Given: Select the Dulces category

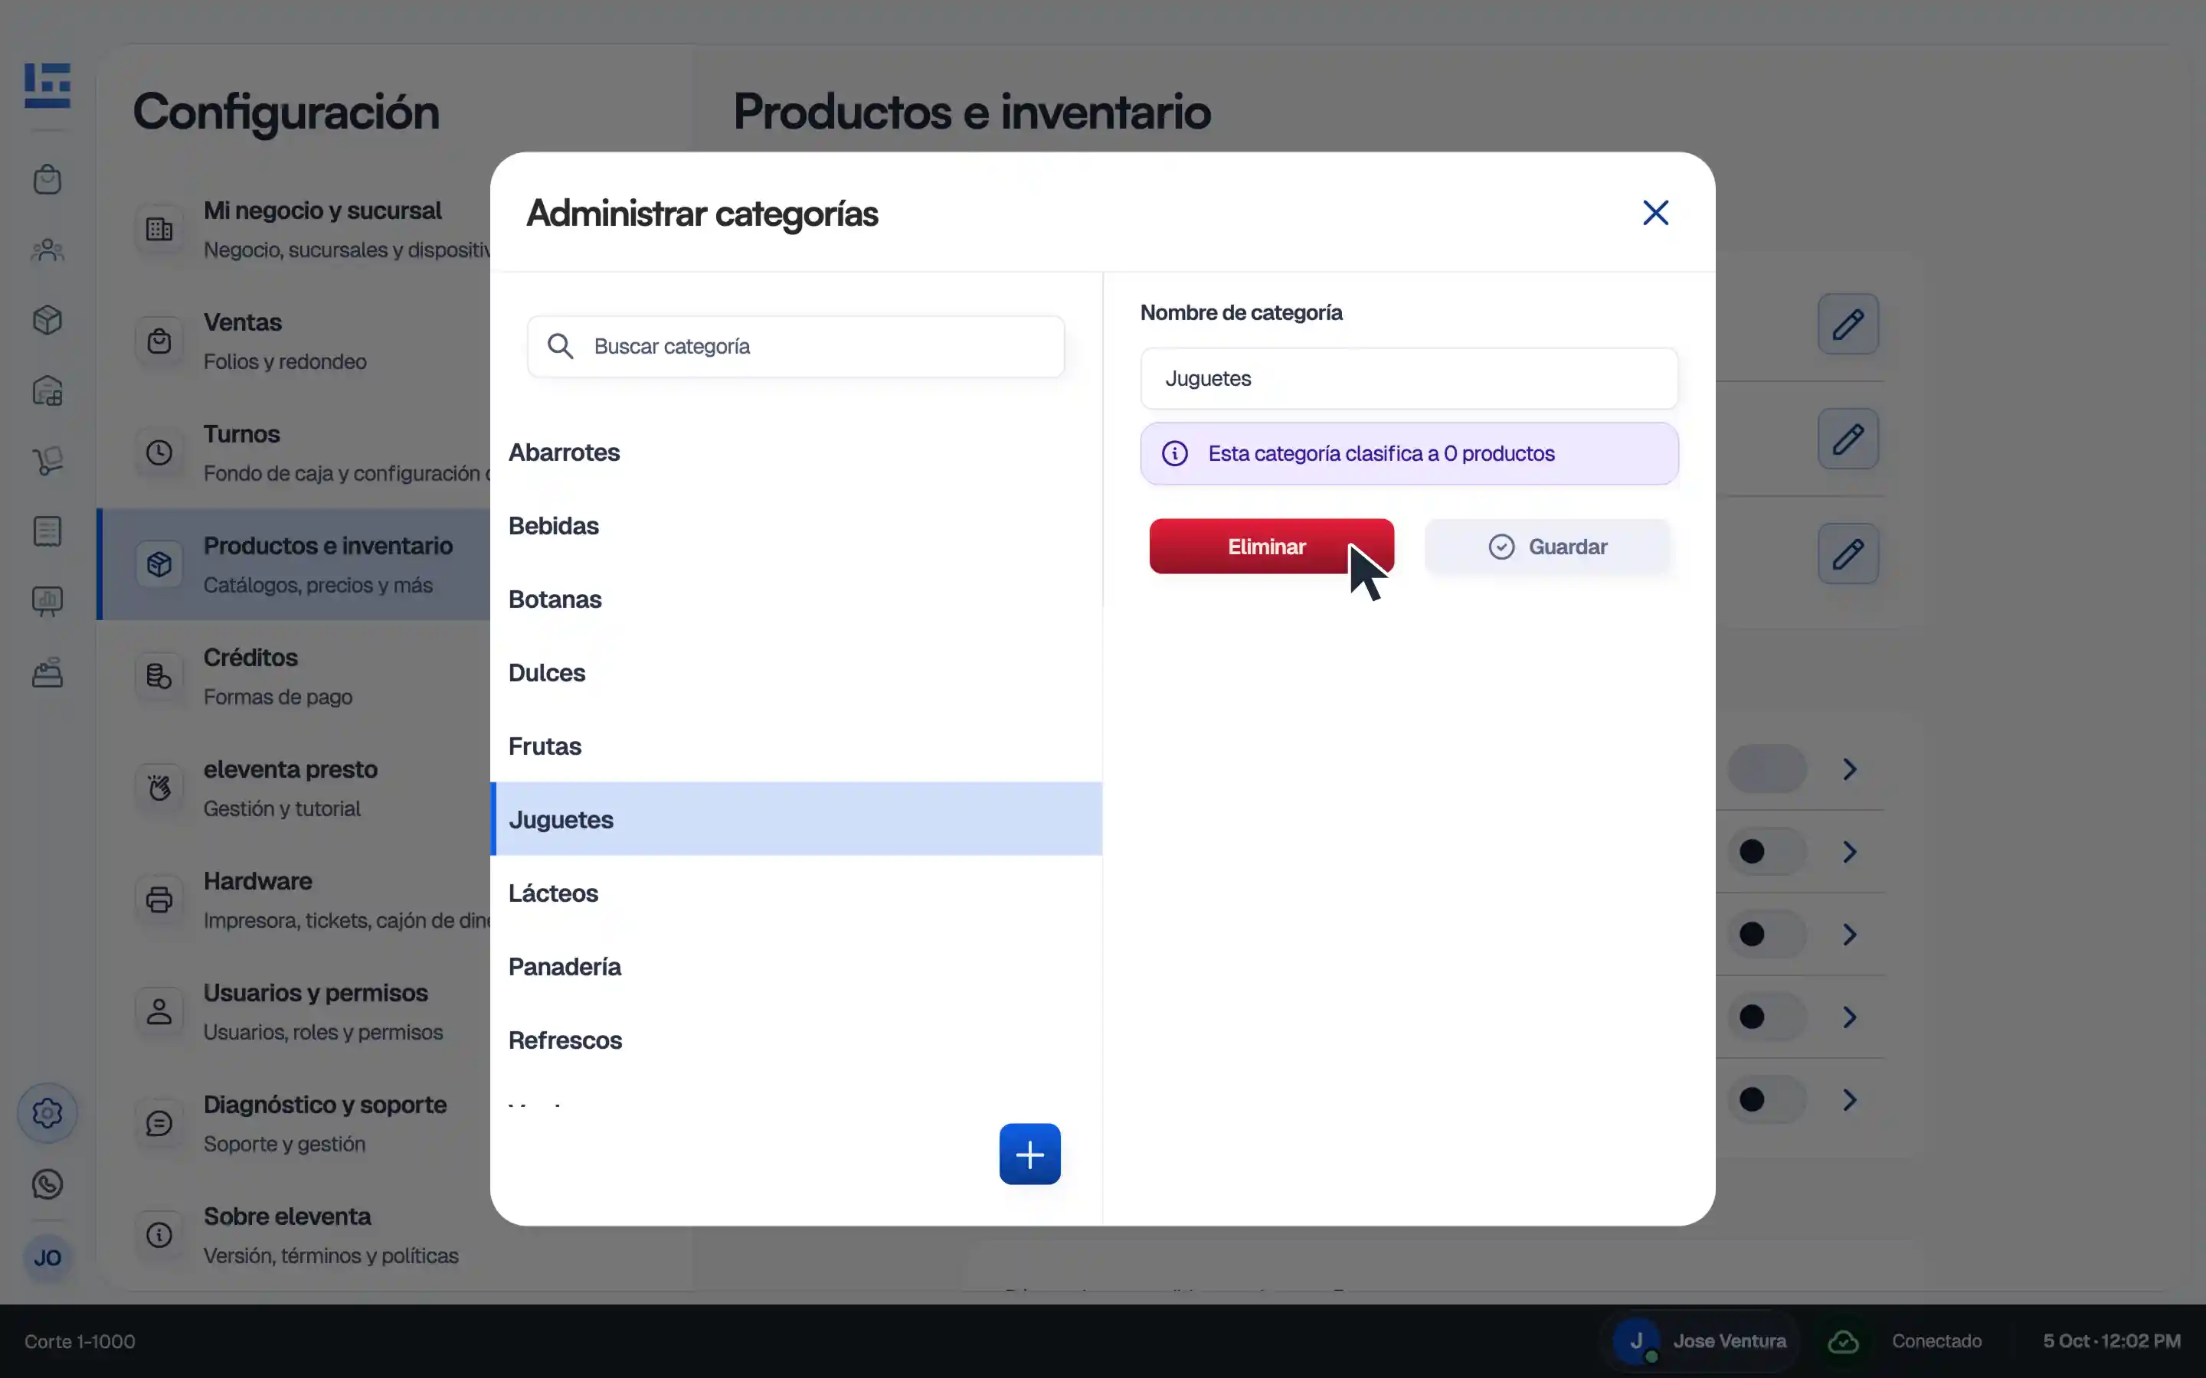Looking at the screenshot, I should [x=796, y=673].
